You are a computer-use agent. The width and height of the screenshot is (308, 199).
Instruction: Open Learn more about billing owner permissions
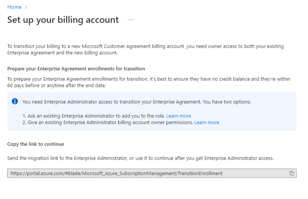coord(207,122)
